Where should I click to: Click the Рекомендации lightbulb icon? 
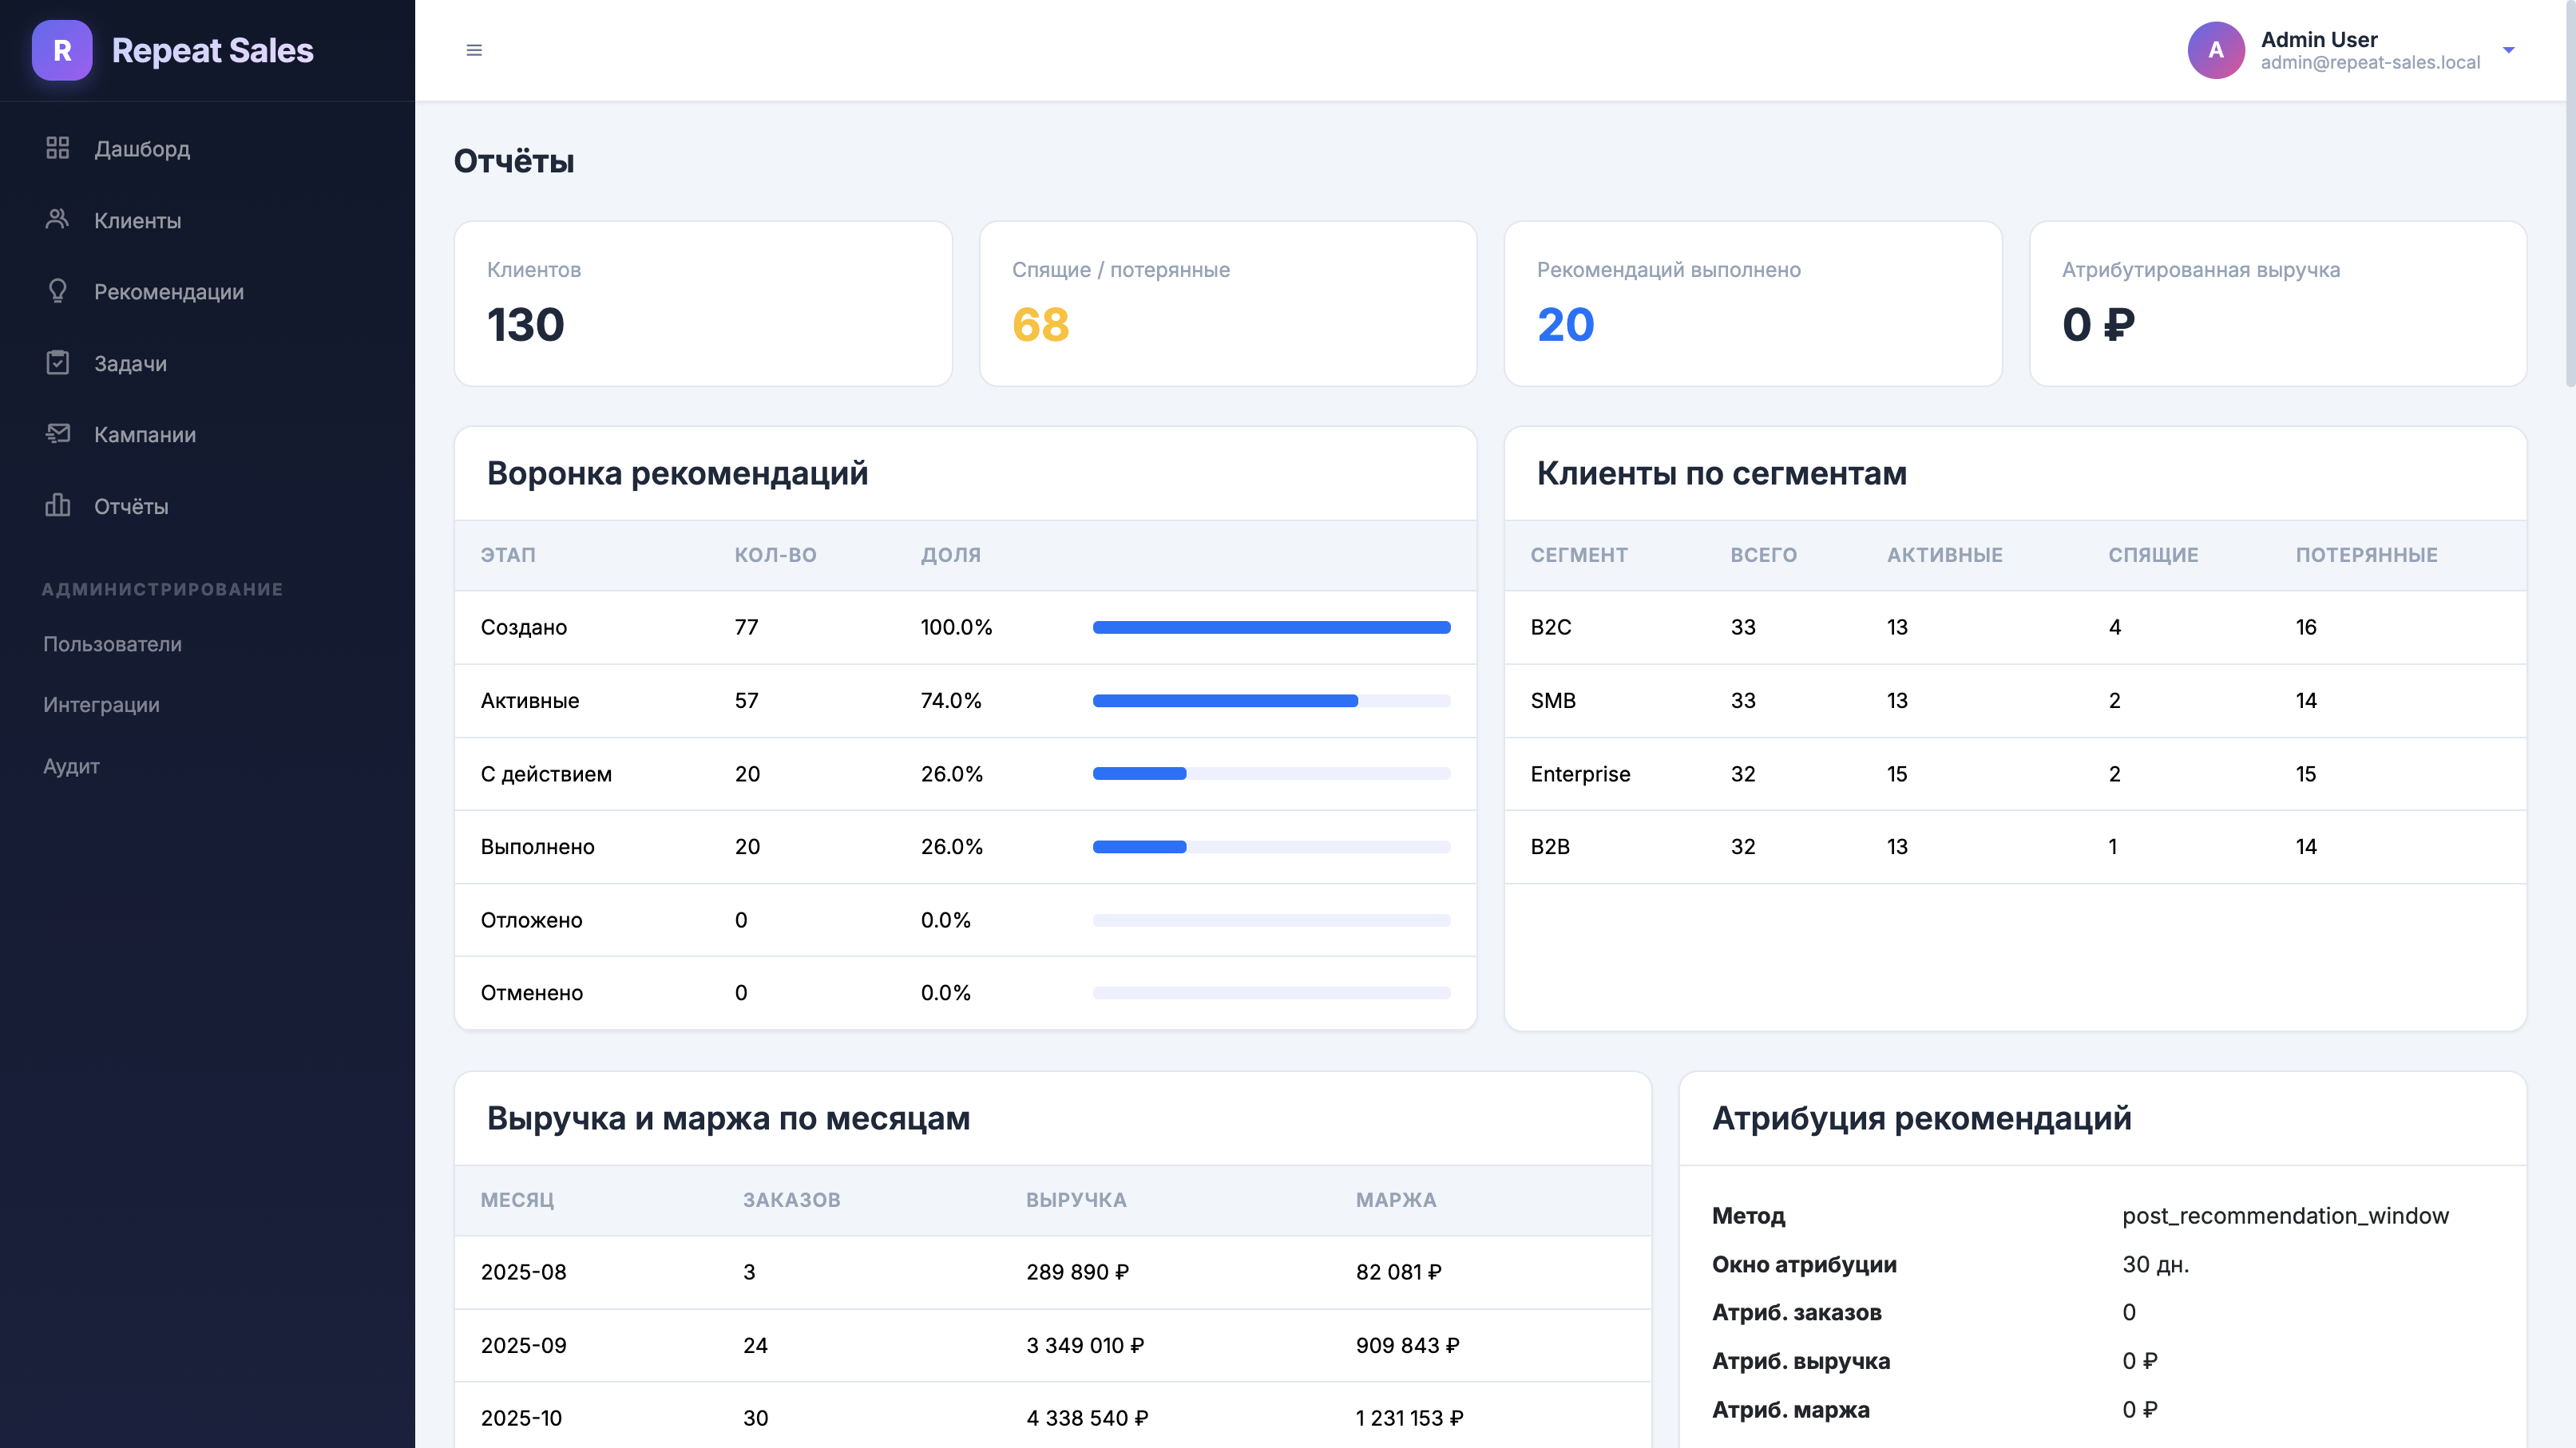tap(58, 291)
